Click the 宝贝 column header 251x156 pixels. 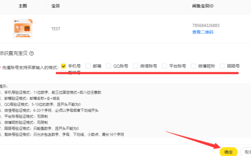point(56,6)
